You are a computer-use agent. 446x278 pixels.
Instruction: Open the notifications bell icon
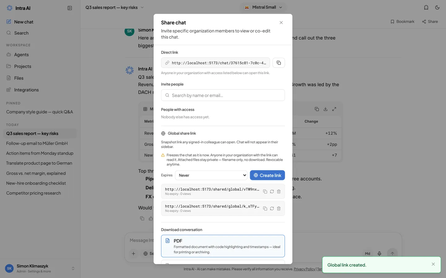(x=426, y=7)
